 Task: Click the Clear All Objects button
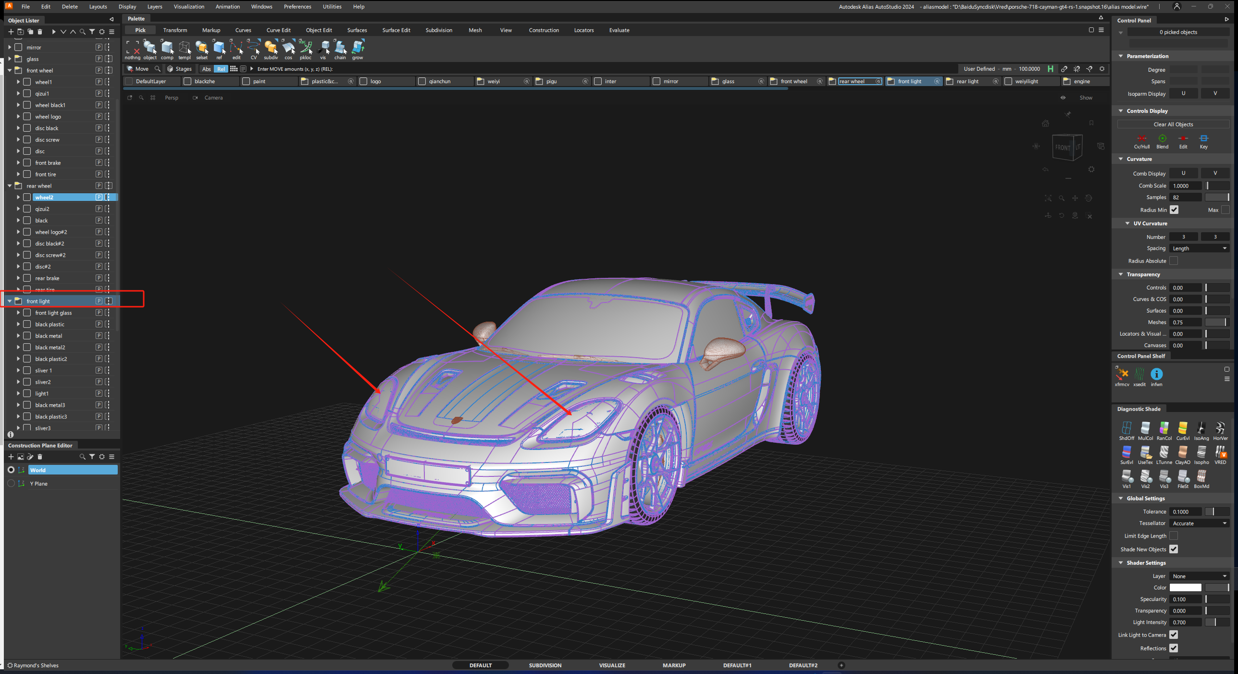[x=1173, y=124]
